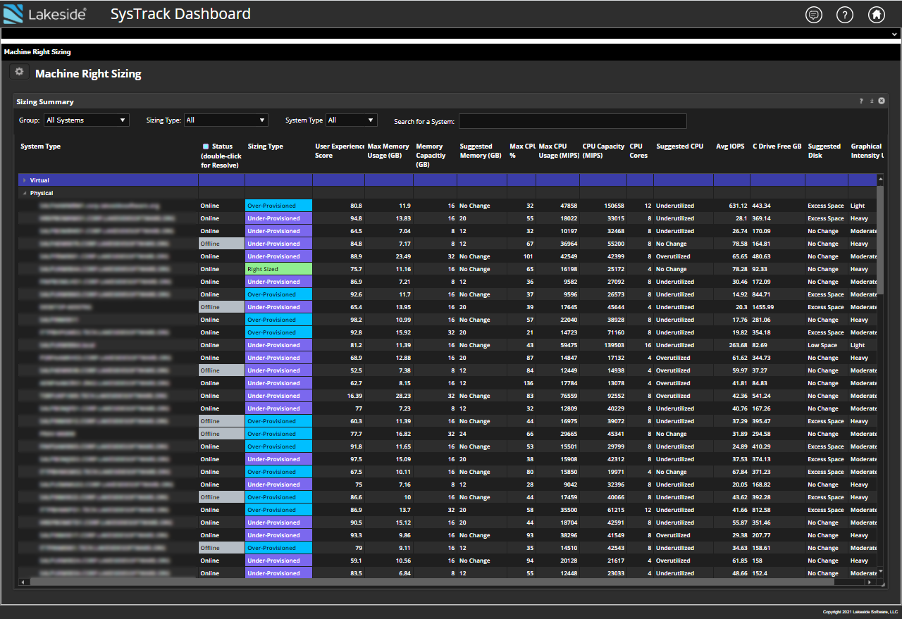Click the help icon on the Sizing Summary panel
This screenshot has height=619, width=902.
860,101
